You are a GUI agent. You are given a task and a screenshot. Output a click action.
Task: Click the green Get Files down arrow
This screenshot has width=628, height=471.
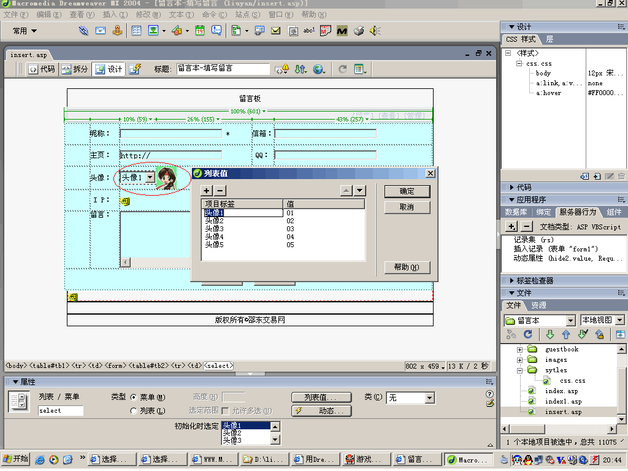pyautogui.click(x=550, y=334)
